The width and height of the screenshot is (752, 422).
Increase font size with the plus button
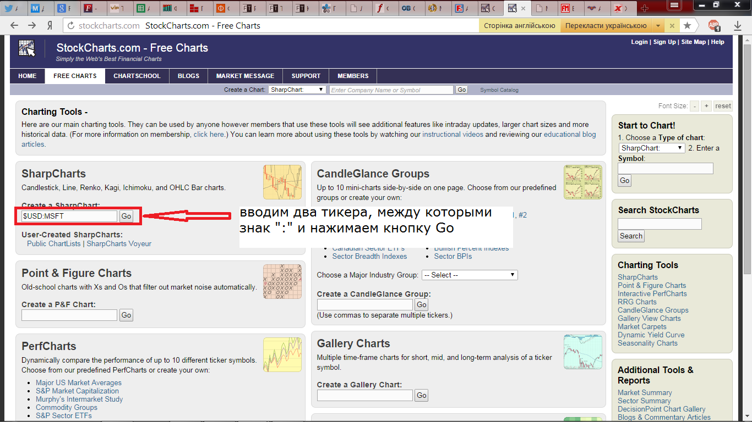tap(706, 106)
